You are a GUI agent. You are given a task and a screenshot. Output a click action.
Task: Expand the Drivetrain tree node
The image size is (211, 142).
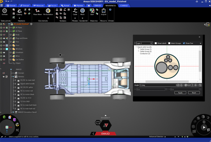11,52
